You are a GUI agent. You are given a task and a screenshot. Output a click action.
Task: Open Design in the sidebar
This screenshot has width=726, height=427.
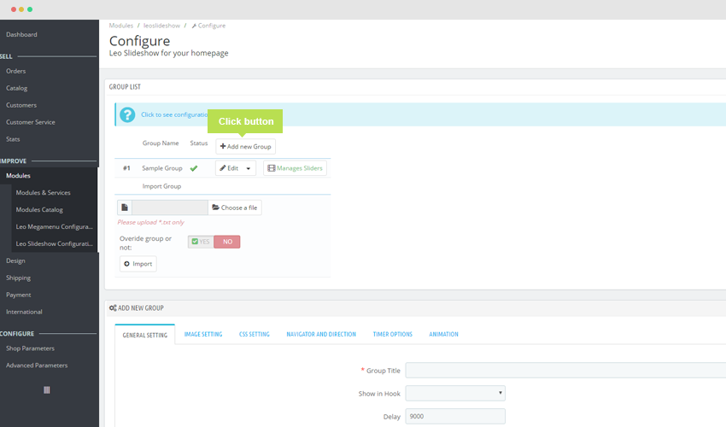(x=15, y=260)
